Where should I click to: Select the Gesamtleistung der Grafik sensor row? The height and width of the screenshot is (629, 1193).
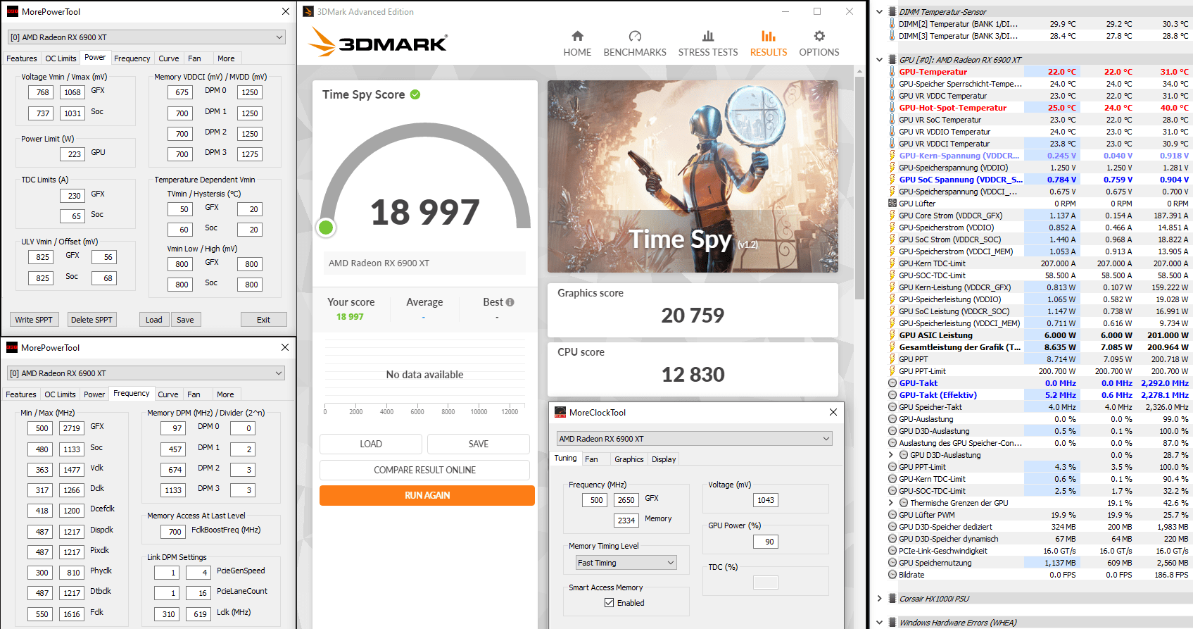[1038, 347]
